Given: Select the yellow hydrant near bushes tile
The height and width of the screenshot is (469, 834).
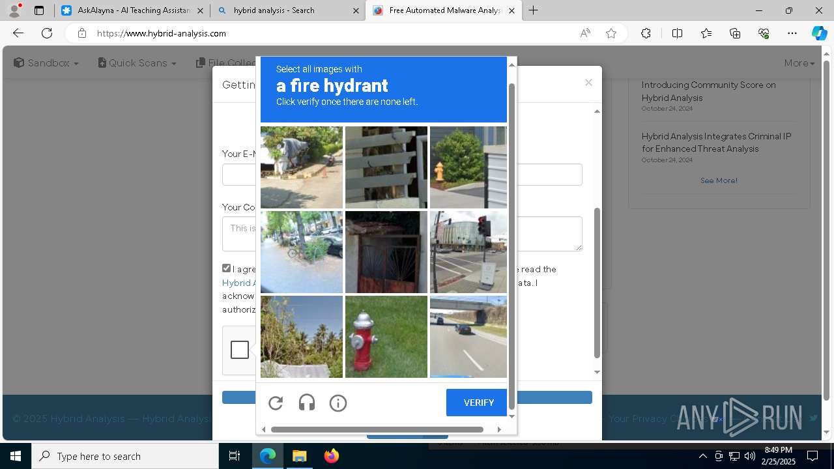Looking at the screenshot, I should pos(468,167).
